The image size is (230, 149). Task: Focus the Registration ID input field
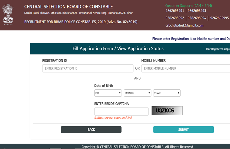click(x=88, y=68)
